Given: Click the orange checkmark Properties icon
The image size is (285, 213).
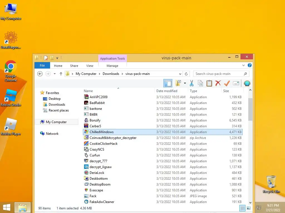Looking at the screenshot, I should 227,83.
